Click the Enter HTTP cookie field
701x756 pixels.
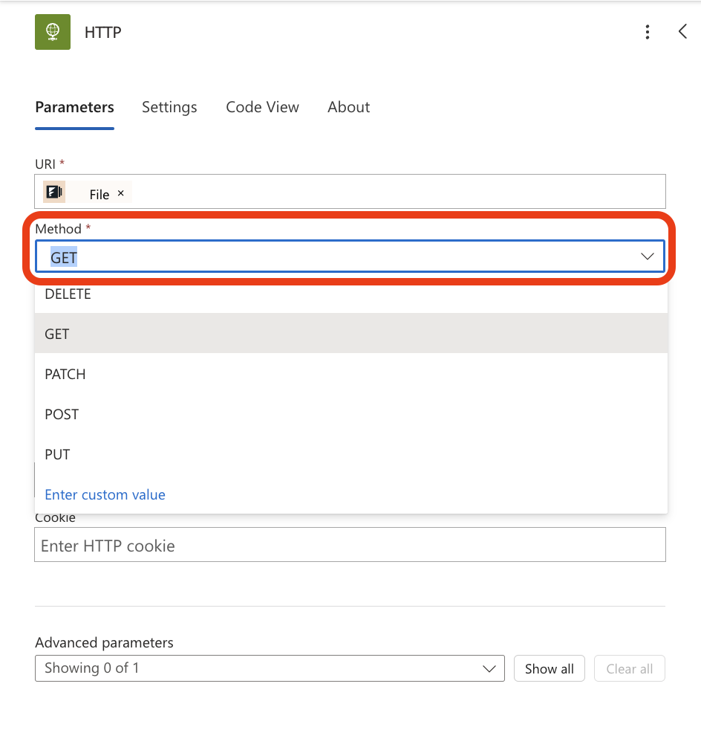coord(349,546)
